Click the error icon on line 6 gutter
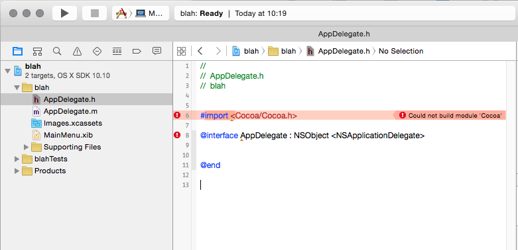This screenshot has width=518, height=250. coord(177,115)
